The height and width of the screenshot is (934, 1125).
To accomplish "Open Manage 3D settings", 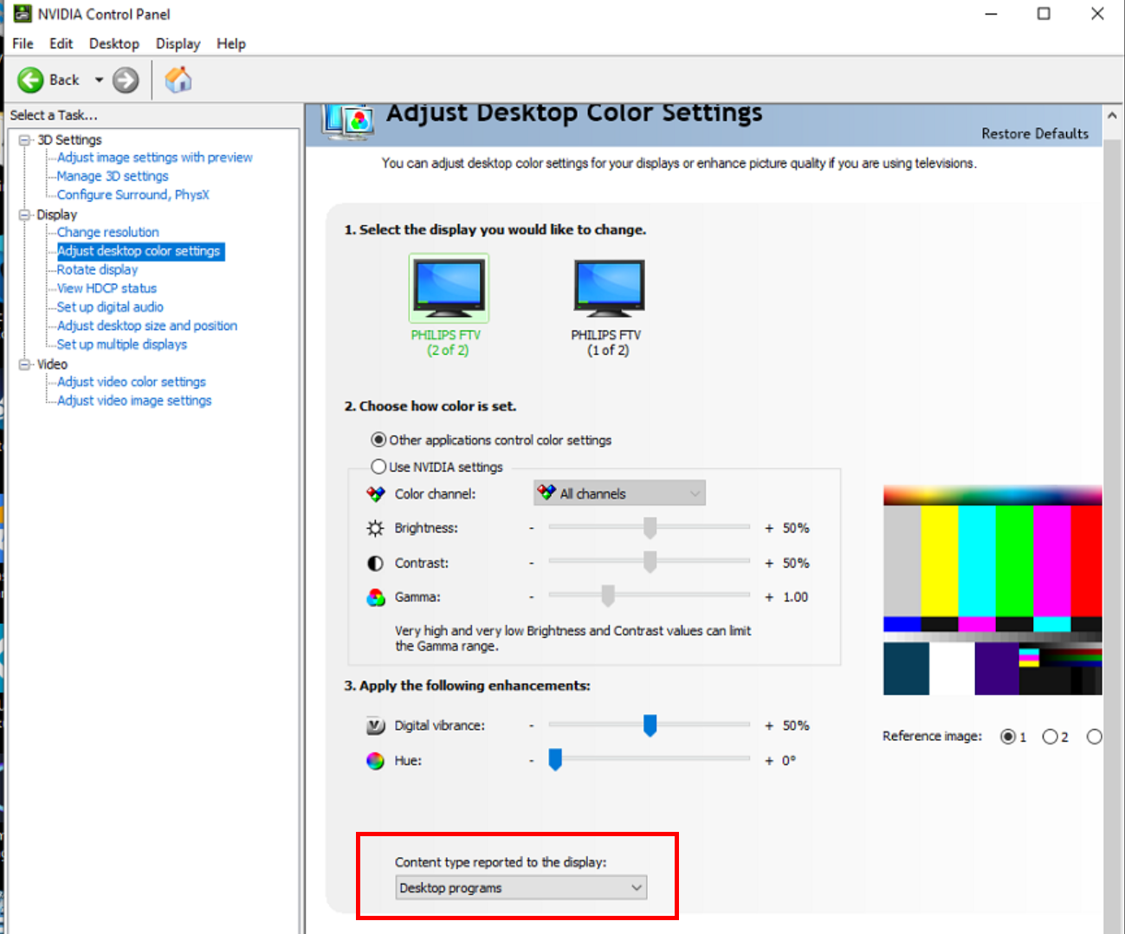I will 113,176.
